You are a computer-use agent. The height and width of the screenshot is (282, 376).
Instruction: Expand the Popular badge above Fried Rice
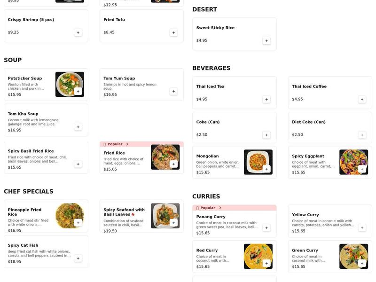[x=114, y=143]
